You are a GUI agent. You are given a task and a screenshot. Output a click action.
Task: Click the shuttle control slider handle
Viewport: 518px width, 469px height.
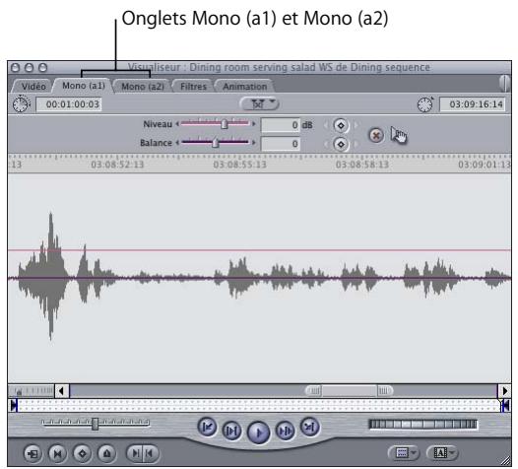click(x=96, y=424)
